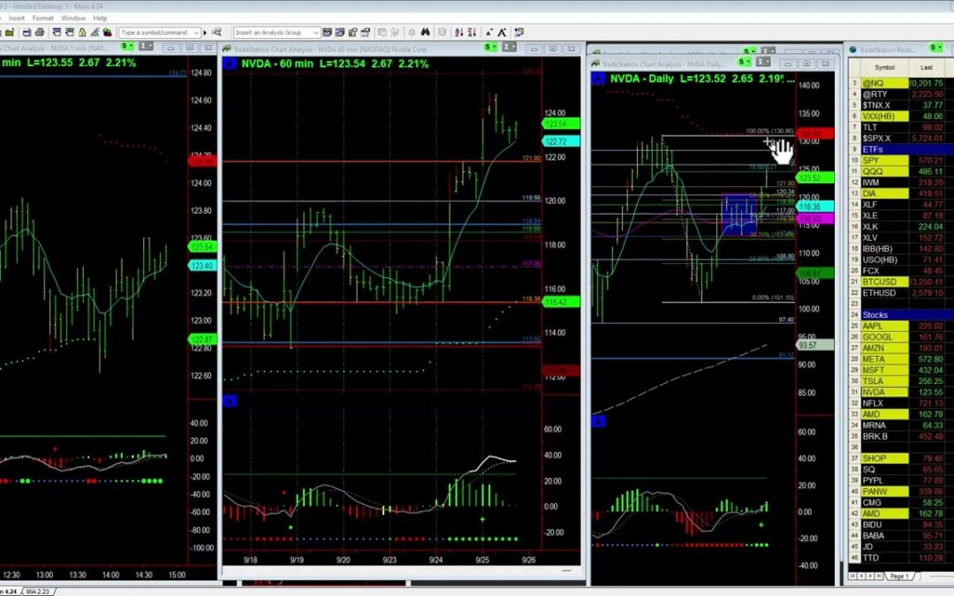The height and width of the screenshot is (596, 954).
Task: Open the green S link dropdown on the 60 min chart
Action: [489, 47]
